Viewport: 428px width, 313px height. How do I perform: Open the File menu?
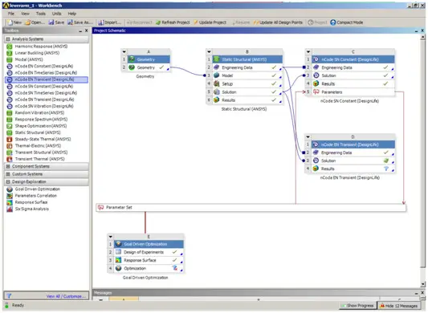[x=11, y=14]
